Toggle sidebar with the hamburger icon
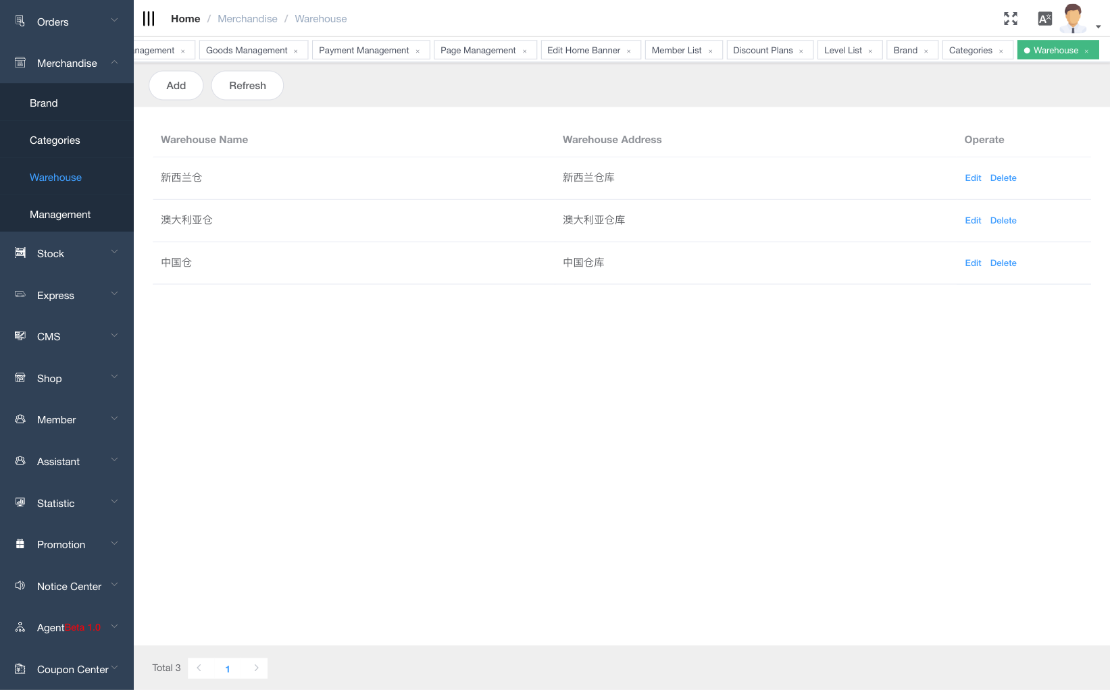Screen dimensions: 1110x690 pos(149,19)
